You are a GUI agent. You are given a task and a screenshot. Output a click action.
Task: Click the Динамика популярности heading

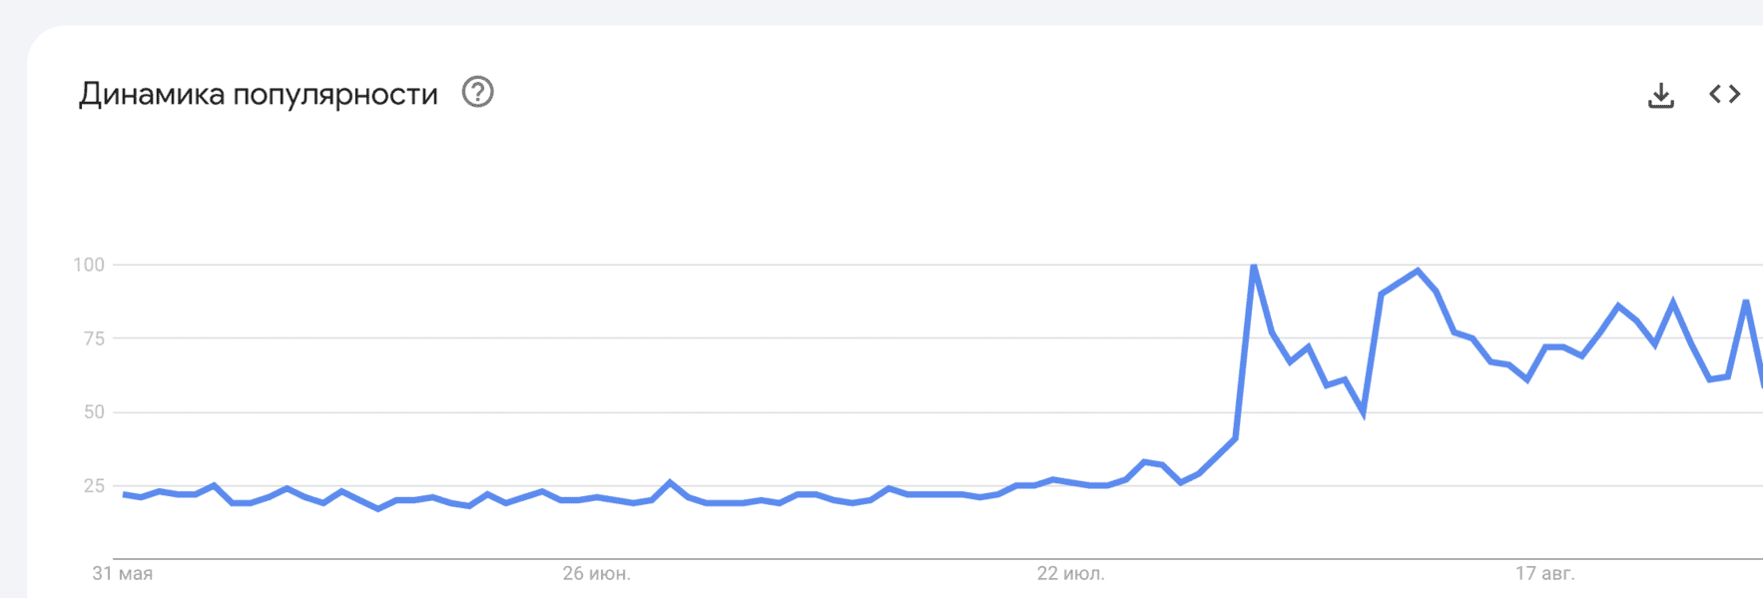click(259, 94)
